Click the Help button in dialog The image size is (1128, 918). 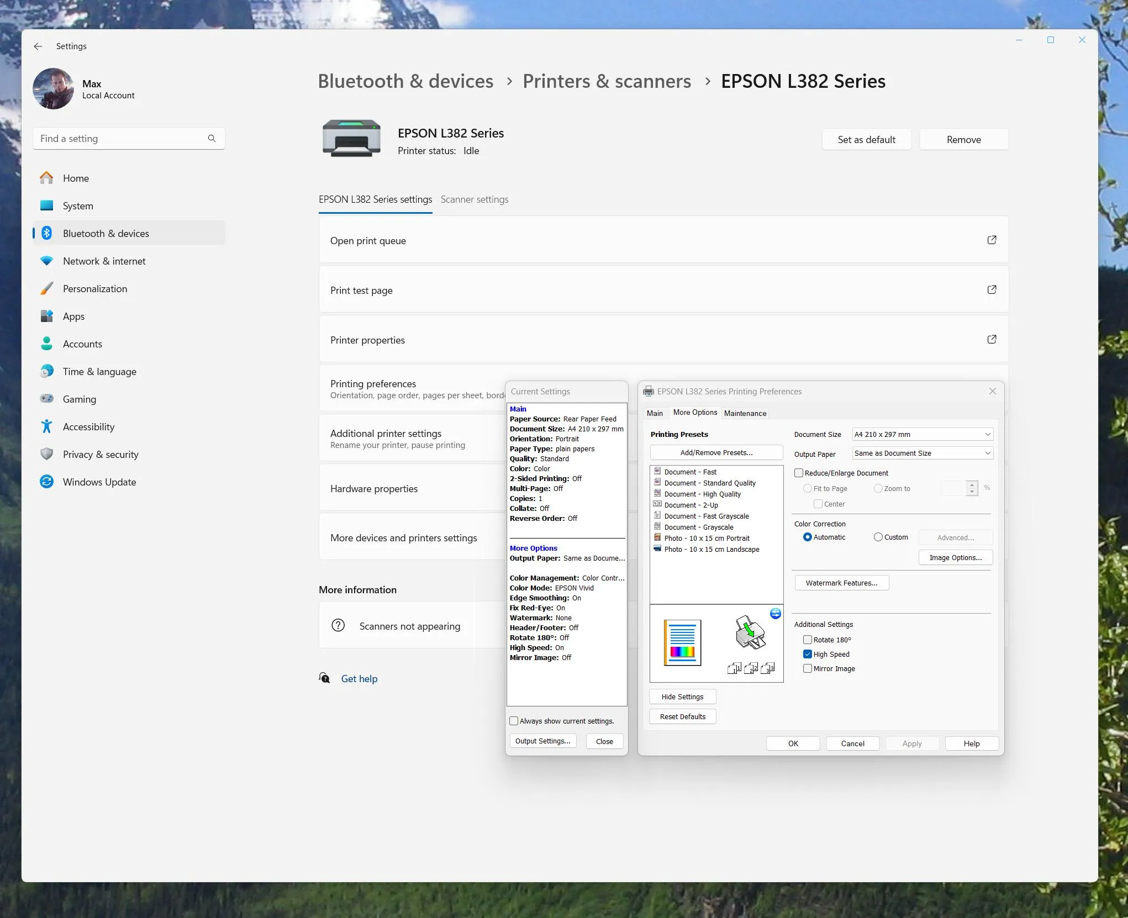(x=972, y=743)
